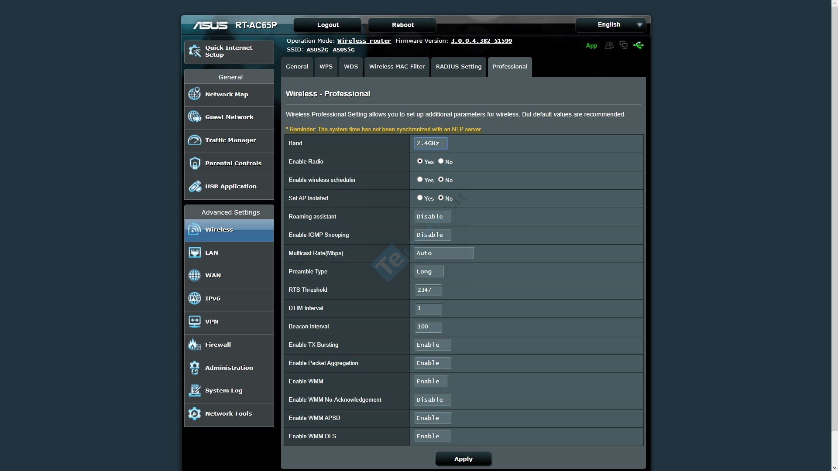Open Parental Controls shield icon
Viewport: 838px width, 471px height.
coord(194,163)
